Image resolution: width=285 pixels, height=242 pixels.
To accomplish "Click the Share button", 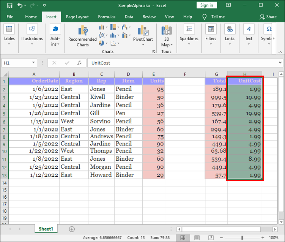I will click(268, 17).
